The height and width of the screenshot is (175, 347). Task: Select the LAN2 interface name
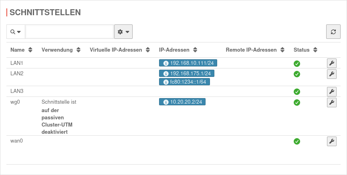point(17,73)
